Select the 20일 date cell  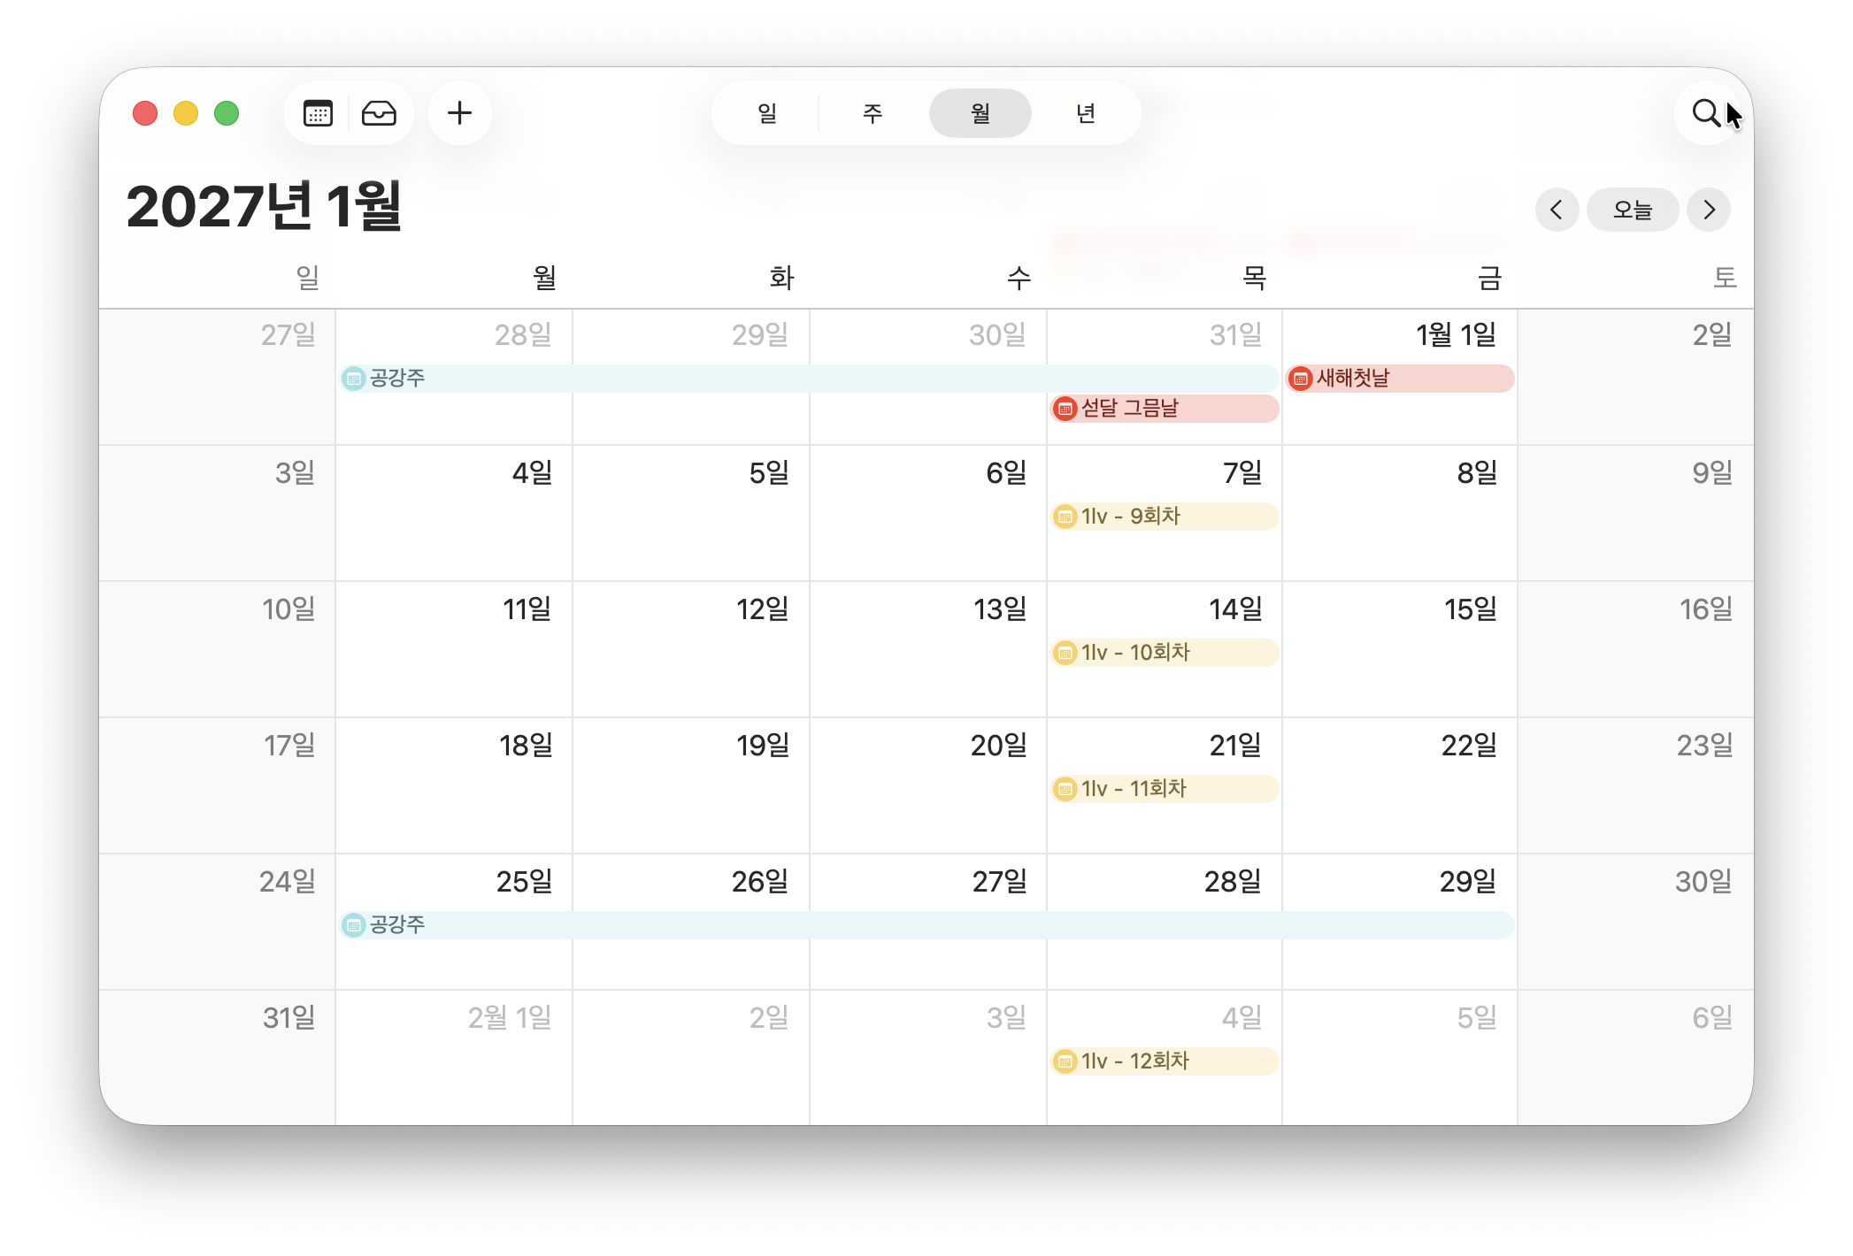(927, 786)
